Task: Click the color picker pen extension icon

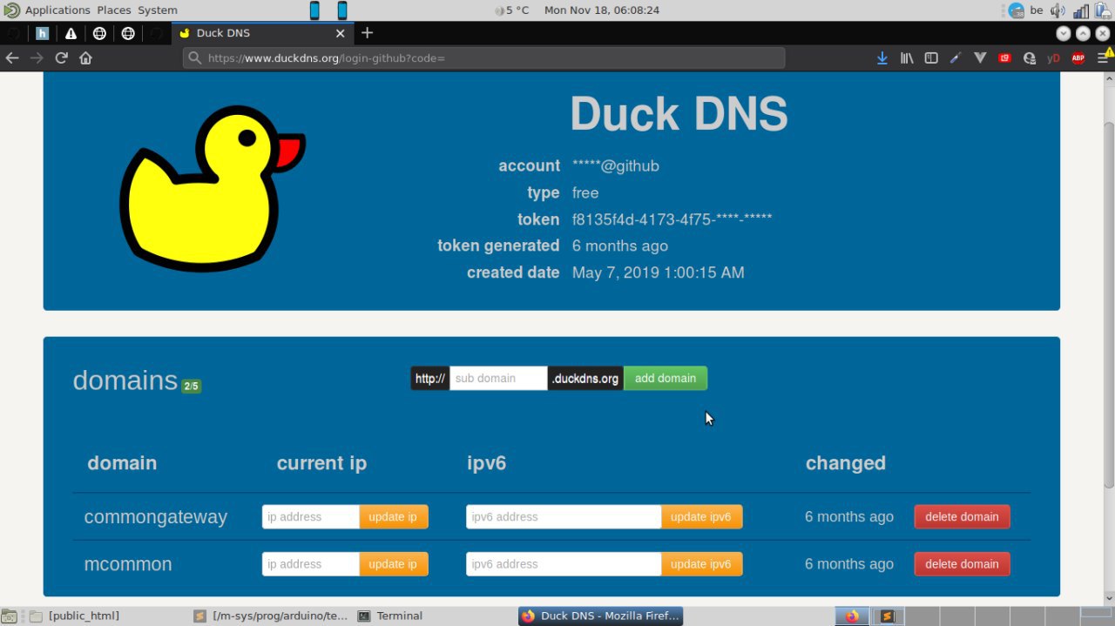Action: [956, 58]
